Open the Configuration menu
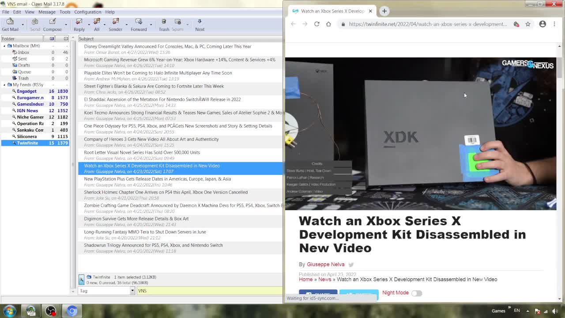The width and height of the screenshot is (565, 318). pos(87,12)
